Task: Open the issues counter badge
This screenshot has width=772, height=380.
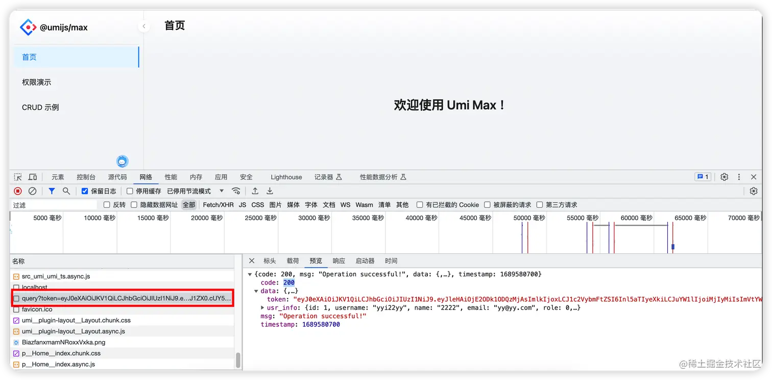Action: pos(703,177)
